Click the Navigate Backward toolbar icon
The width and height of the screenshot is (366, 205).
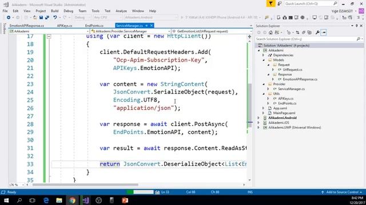[x=9, y=18]
